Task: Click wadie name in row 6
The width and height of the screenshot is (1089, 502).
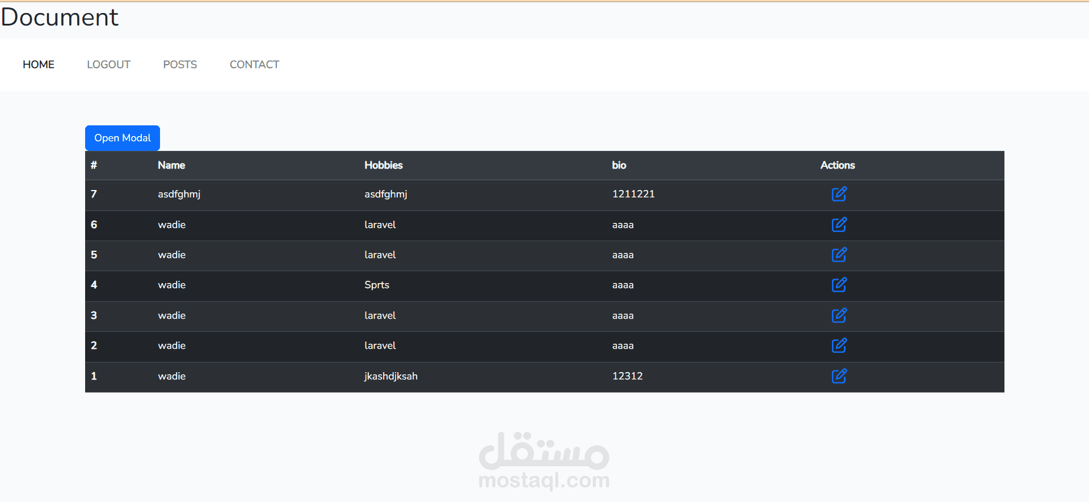Action: [172, 225]
